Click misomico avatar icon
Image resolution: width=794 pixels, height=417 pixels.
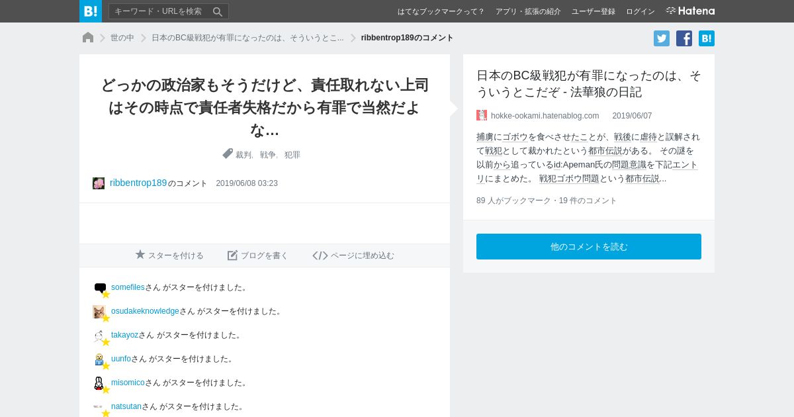pos(99,383)
